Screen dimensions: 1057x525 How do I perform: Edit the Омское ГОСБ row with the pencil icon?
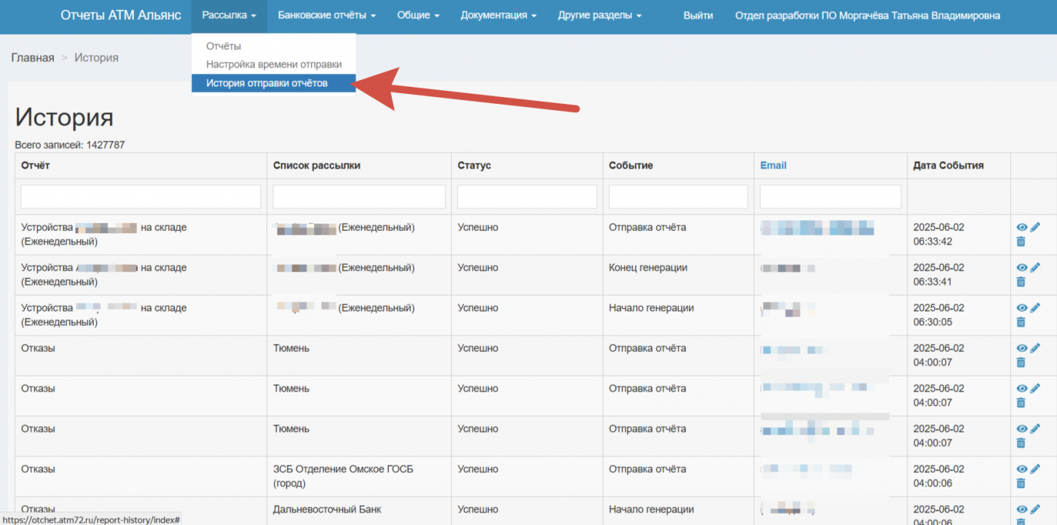coord(1035,470)
